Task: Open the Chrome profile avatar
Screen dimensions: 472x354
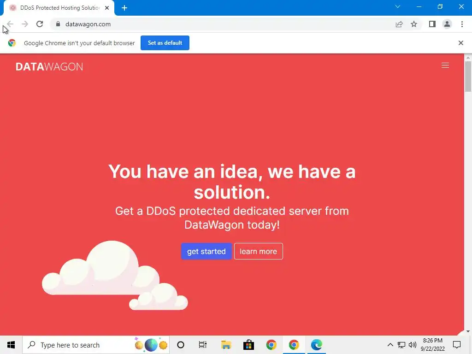Action: coord(447,24)
